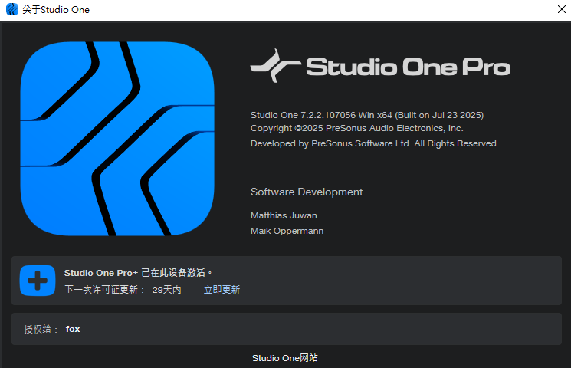The image size is (571, 368).
Task: Click the Studio One Pro+ 已在此设备激活 text
Action: 138,273
